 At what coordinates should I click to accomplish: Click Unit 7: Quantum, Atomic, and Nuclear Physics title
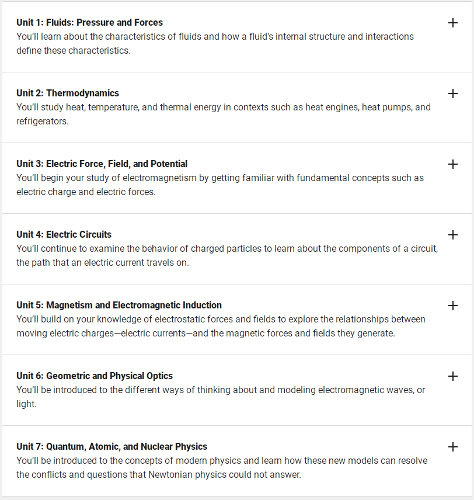[112, 447]
